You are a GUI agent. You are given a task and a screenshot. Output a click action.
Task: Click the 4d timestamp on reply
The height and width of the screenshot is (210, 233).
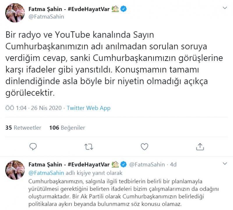173,165
